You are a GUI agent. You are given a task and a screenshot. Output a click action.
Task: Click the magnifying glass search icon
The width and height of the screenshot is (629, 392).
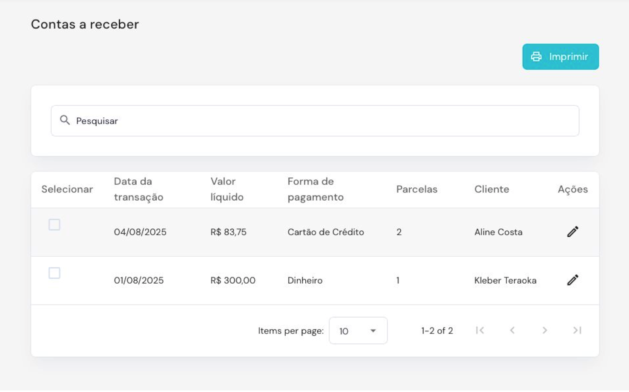pos(65,120)
